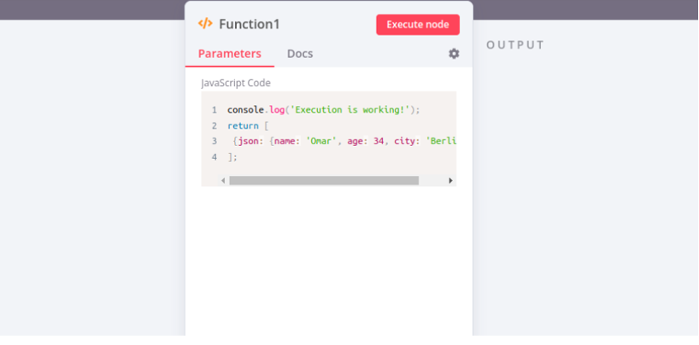Click the scrollbar's left arrow
The height and width of the screenshot is (345, 699).
tap(223, 180)
